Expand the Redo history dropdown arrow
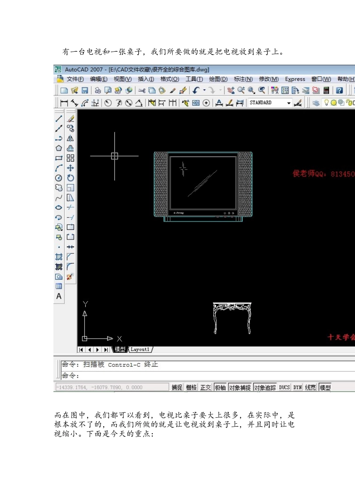 click(x=220, y=90)
